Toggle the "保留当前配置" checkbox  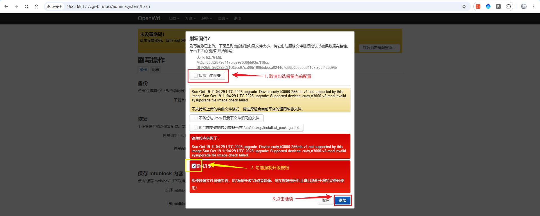pos(196,76)
